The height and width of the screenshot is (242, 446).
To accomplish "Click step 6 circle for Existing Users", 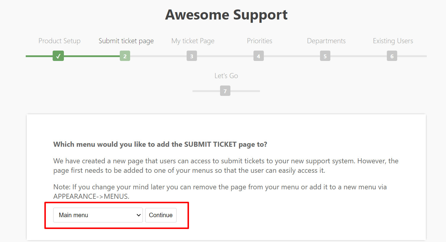I will point(392,56).
